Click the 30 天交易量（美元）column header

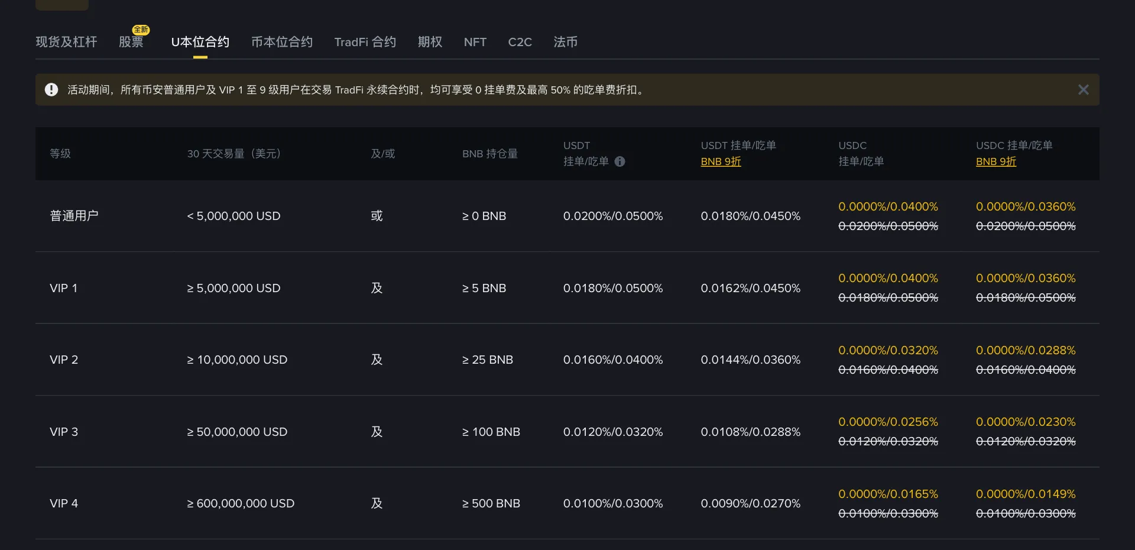(x=235, y=154)
